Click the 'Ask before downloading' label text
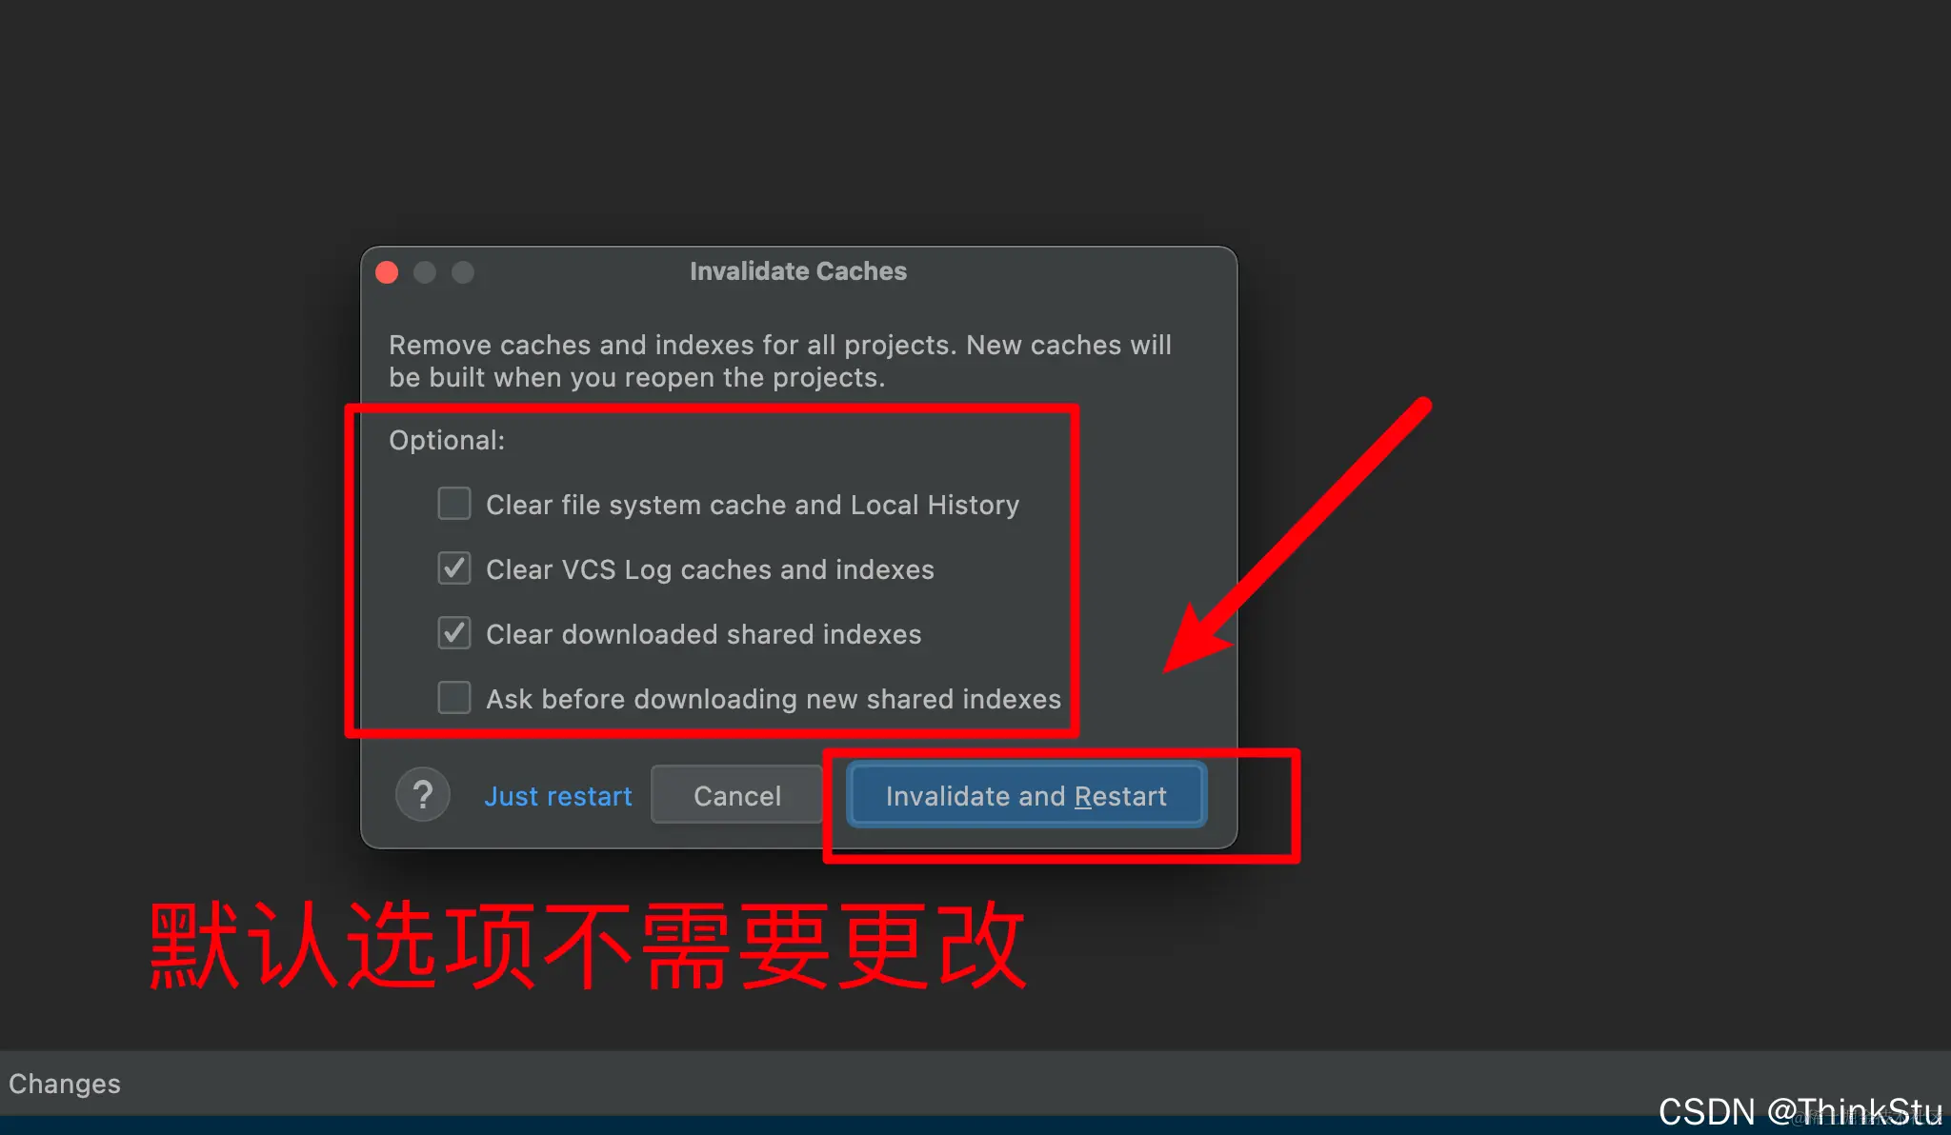Viewport: 1951px width, 1135px height. pyautogui.click(x=774, y=699)
